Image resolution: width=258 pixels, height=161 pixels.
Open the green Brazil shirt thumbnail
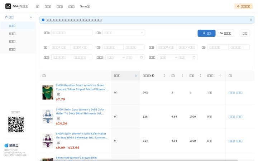click(48, 93)
